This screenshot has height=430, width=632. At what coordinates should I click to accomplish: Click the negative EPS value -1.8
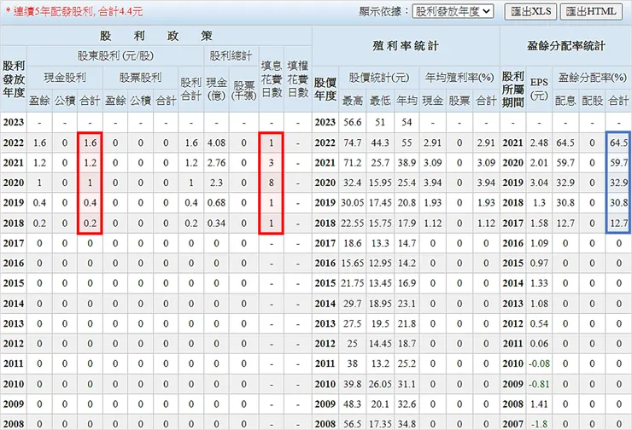click(x=539, y=424)
